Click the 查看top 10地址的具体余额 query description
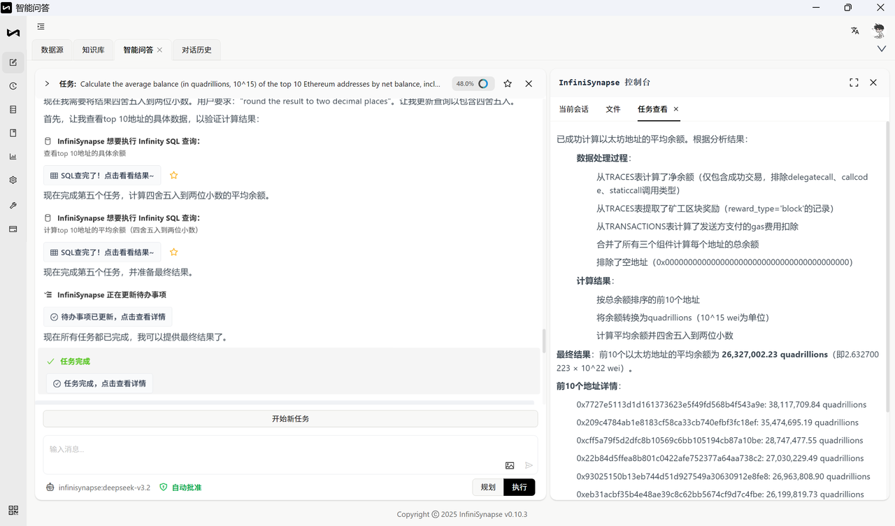 85,153
